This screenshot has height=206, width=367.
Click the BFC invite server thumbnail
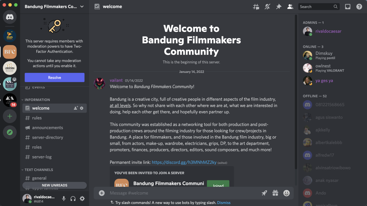pyautogui.click(x=122, y=183)
